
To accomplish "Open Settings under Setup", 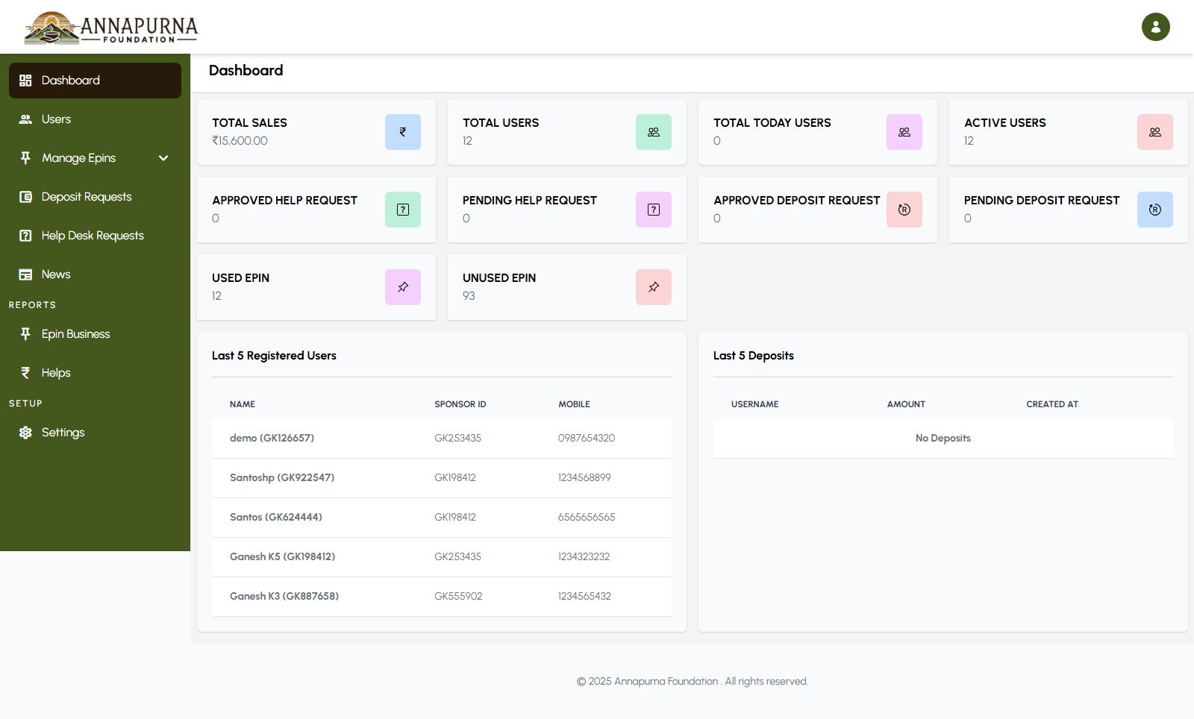I will pyautogui.click(x=63, y=433).
